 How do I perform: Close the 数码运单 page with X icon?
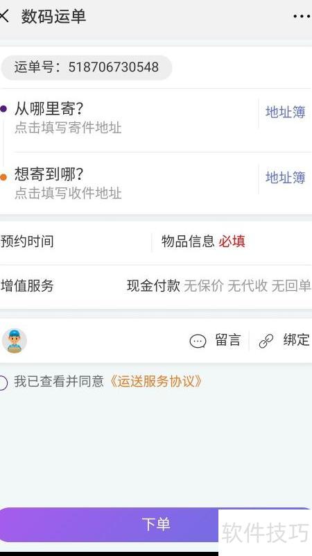[3, 16]
